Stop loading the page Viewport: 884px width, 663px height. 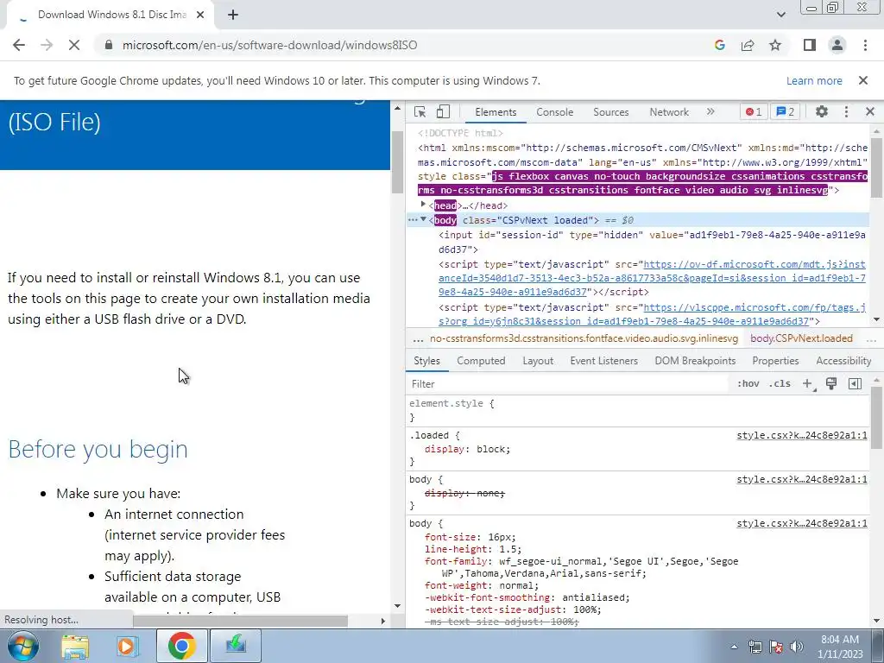click(x=74, y=45)
